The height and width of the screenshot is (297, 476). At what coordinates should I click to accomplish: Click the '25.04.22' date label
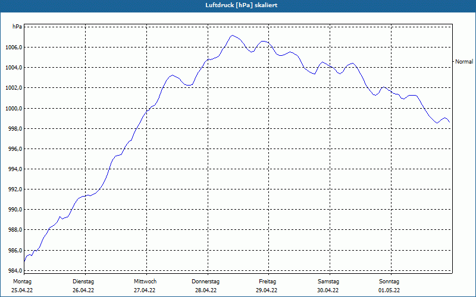[x=22, y=290]
